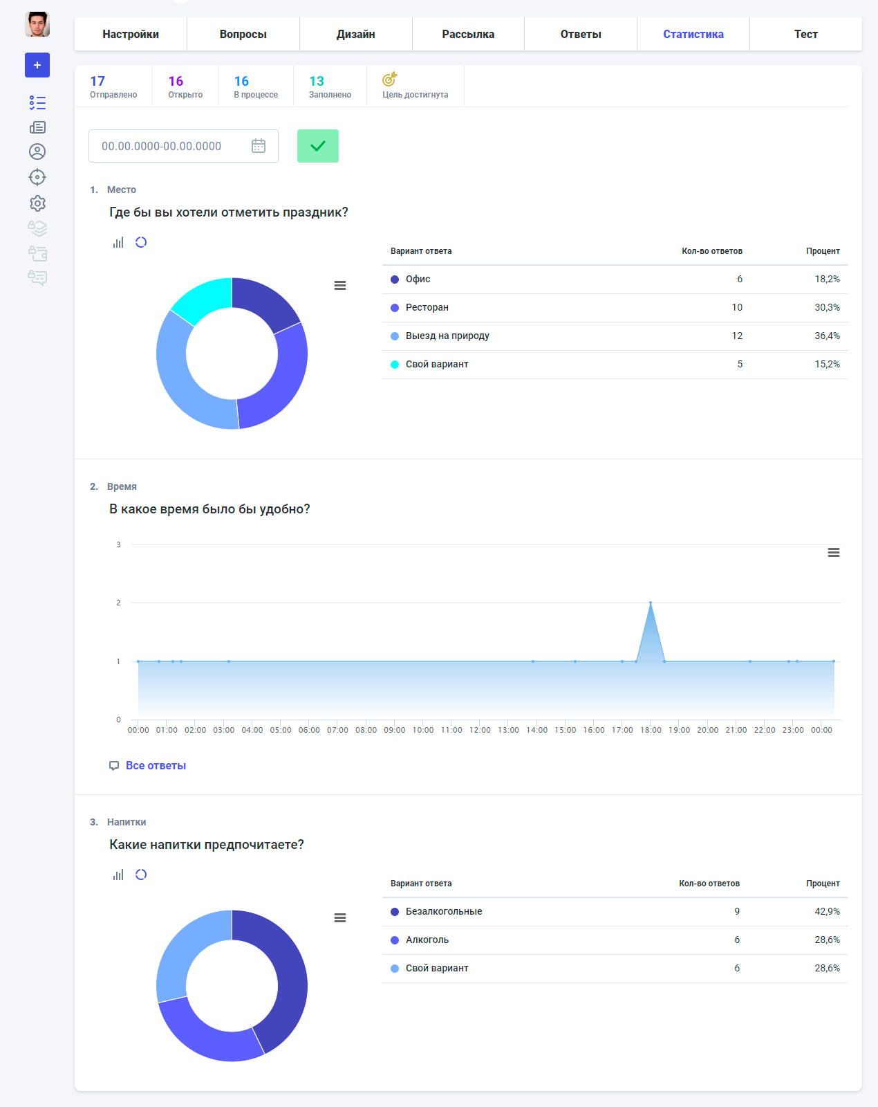Open the Напитки donut chart hamburger menu
The image size is (878, 1107).
[x=340, y=918]
